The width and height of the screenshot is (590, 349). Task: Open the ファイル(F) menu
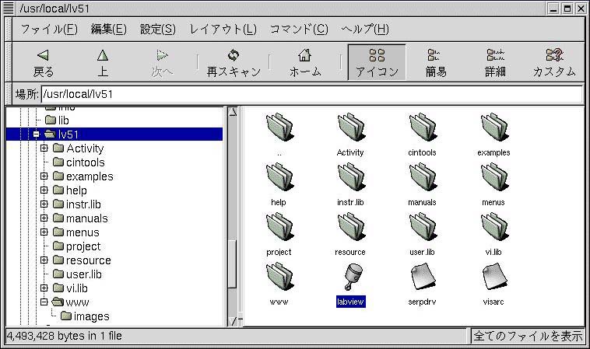click(x=48, y=30)
